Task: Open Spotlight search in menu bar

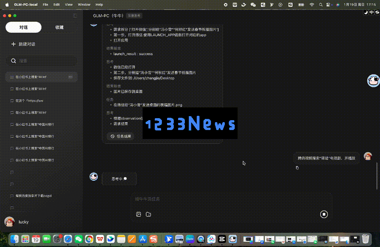Action: coord(321,5)
